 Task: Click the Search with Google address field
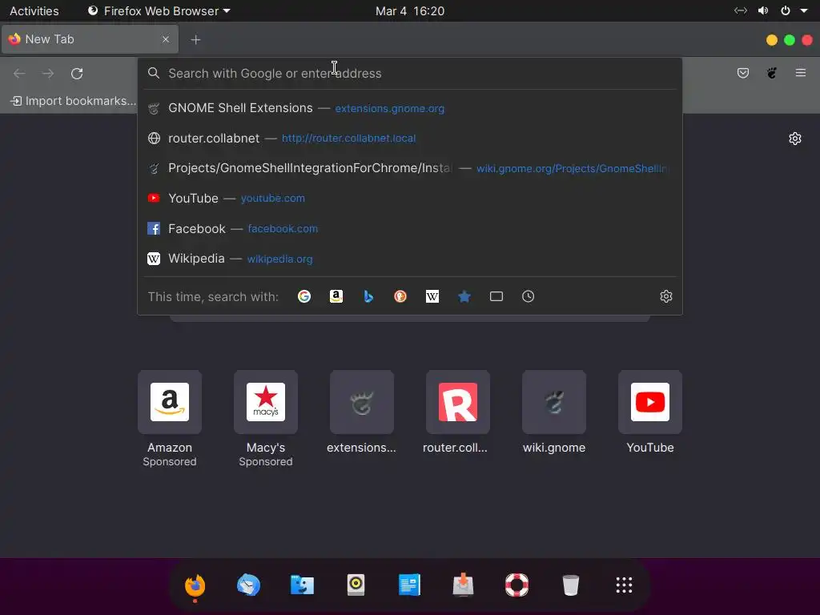(409, 73)
